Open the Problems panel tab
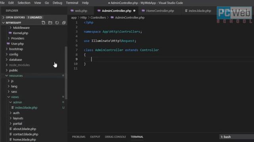Image resolution: width=254 pixels, height=142 pixels. (x=79, y=137)
